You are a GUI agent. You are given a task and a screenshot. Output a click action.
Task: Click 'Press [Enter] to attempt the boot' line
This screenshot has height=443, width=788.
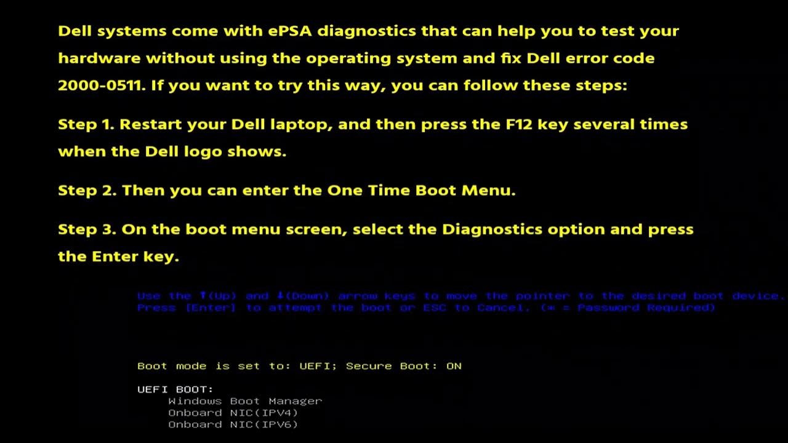point(426,307)
